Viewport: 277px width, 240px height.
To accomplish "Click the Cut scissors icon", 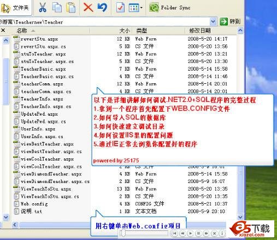I will (43, 8).
